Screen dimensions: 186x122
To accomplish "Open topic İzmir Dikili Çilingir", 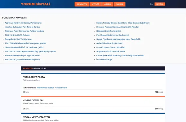I will click(104, 60).
